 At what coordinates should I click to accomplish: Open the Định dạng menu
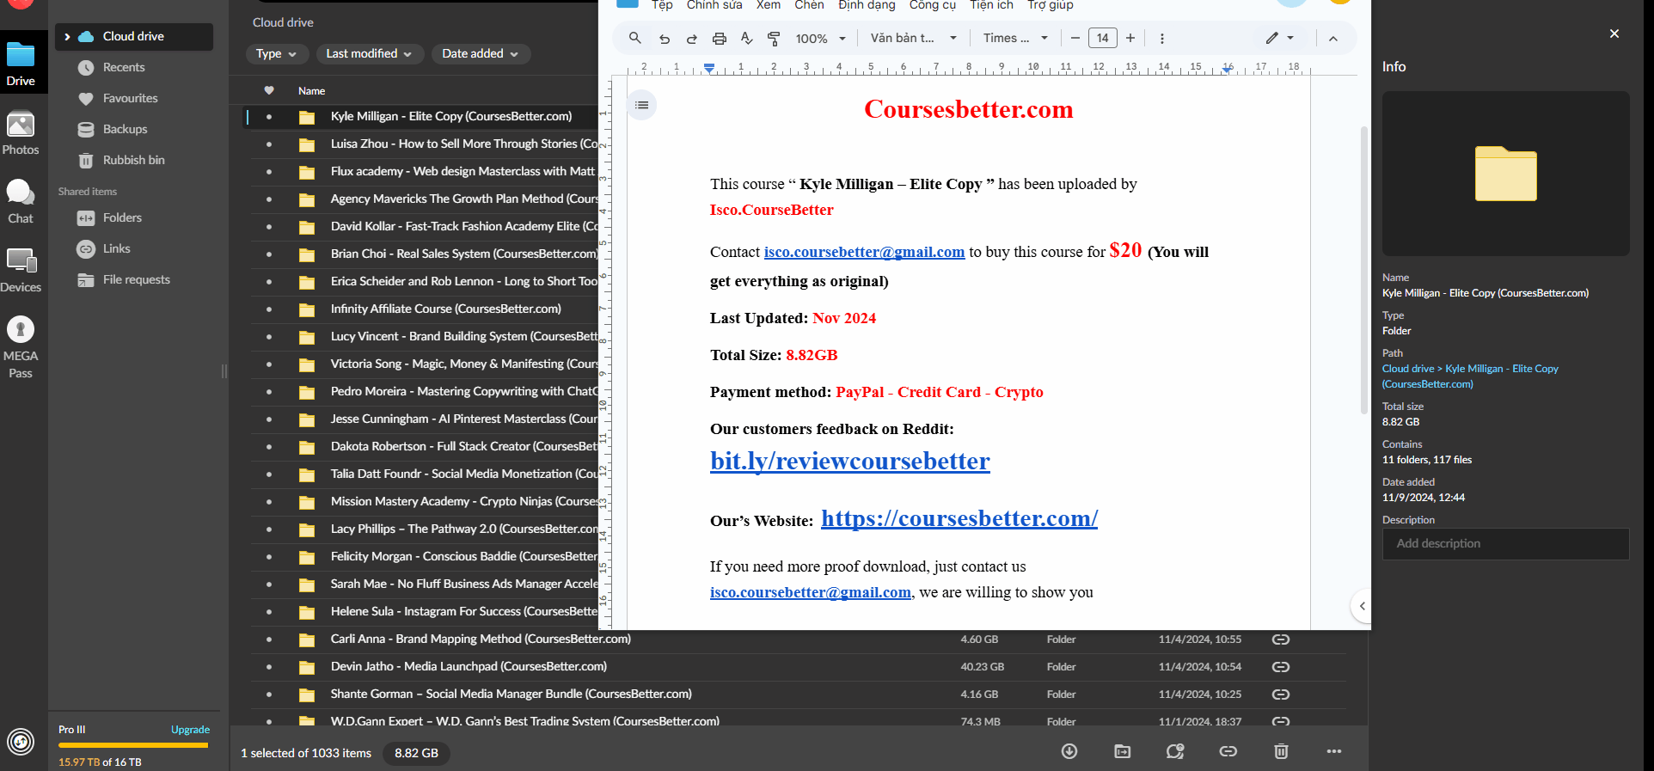[866, 5]
